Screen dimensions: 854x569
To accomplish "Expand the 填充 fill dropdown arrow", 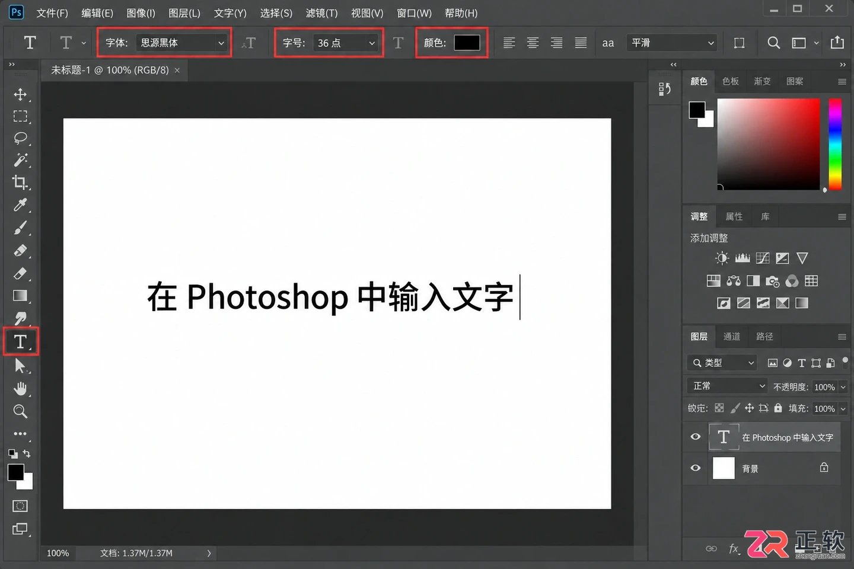I will (843, 408).
